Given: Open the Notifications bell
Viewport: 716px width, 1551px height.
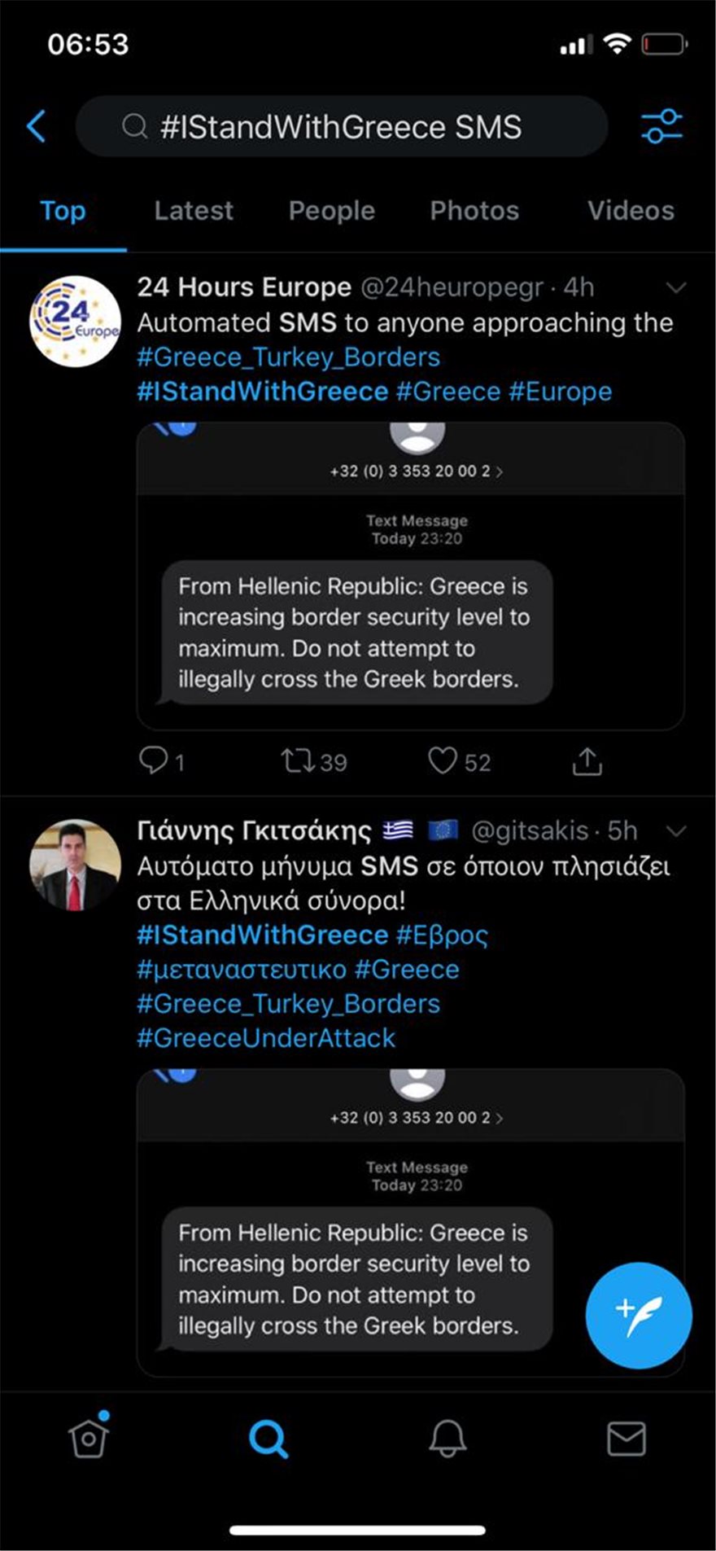Looking at the screenshot, I should [x=447, y=1439].
